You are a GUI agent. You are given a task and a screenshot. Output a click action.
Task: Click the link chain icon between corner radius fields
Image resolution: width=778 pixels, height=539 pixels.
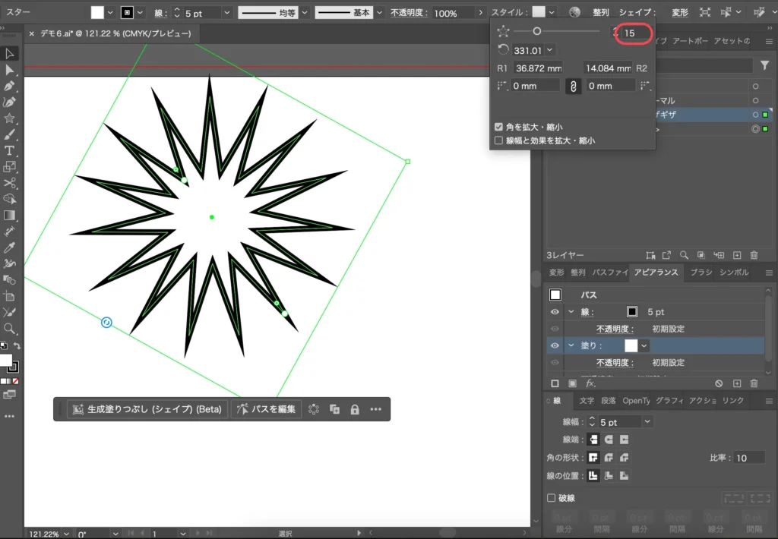(x=573, y=87)
